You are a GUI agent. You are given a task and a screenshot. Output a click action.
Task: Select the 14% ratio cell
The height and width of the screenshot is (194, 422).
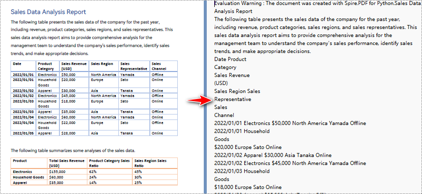coord(110,182)
